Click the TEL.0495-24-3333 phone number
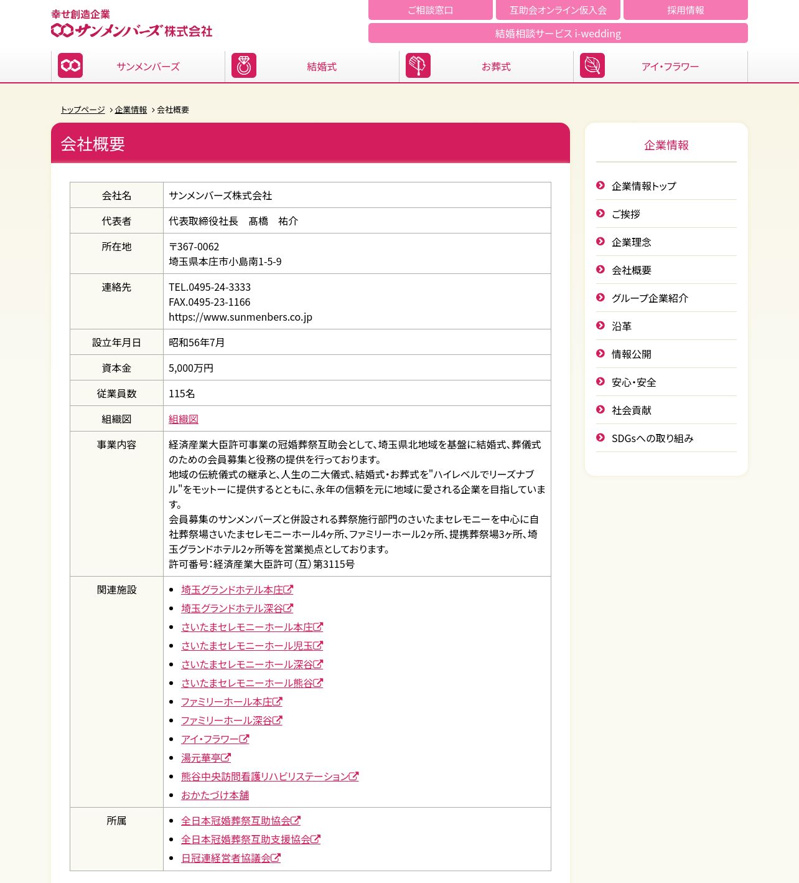 210,287
